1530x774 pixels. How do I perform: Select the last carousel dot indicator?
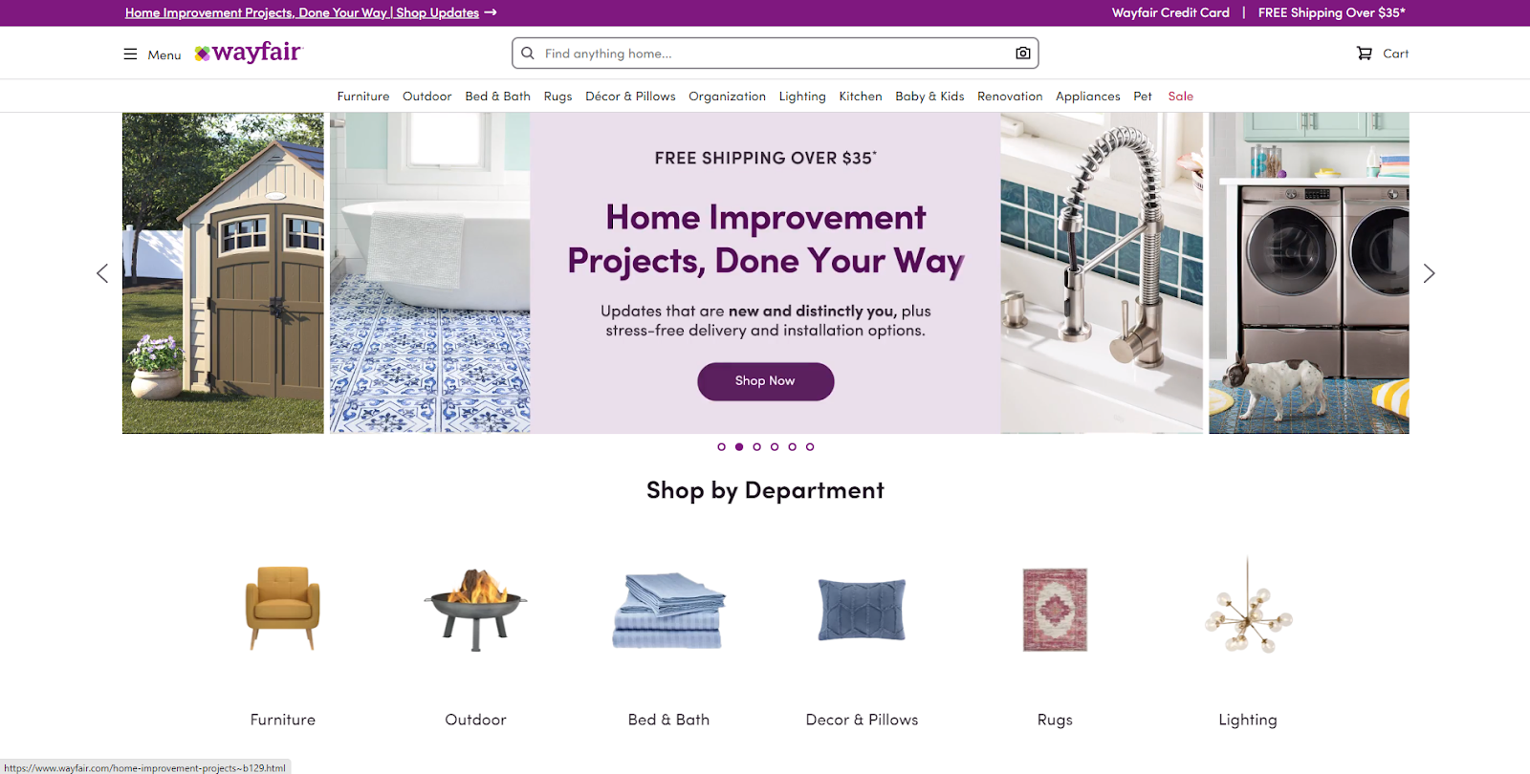pyautogui.click(x=810, y=447)
